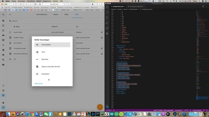209x117 pixels.
Task: Click LF line ending in VS Code status bar
Action: (190, 110)
